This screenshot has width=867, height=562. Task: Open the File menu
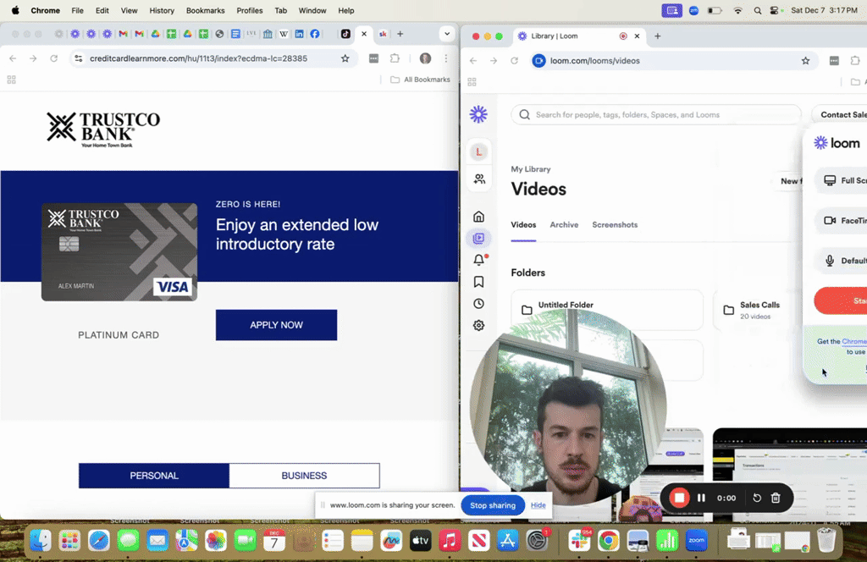(x=77, y=10)
